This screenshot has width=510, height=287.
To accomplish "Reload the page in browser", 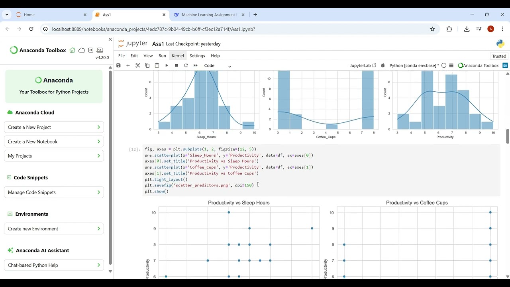I will (x=31, y=29).
